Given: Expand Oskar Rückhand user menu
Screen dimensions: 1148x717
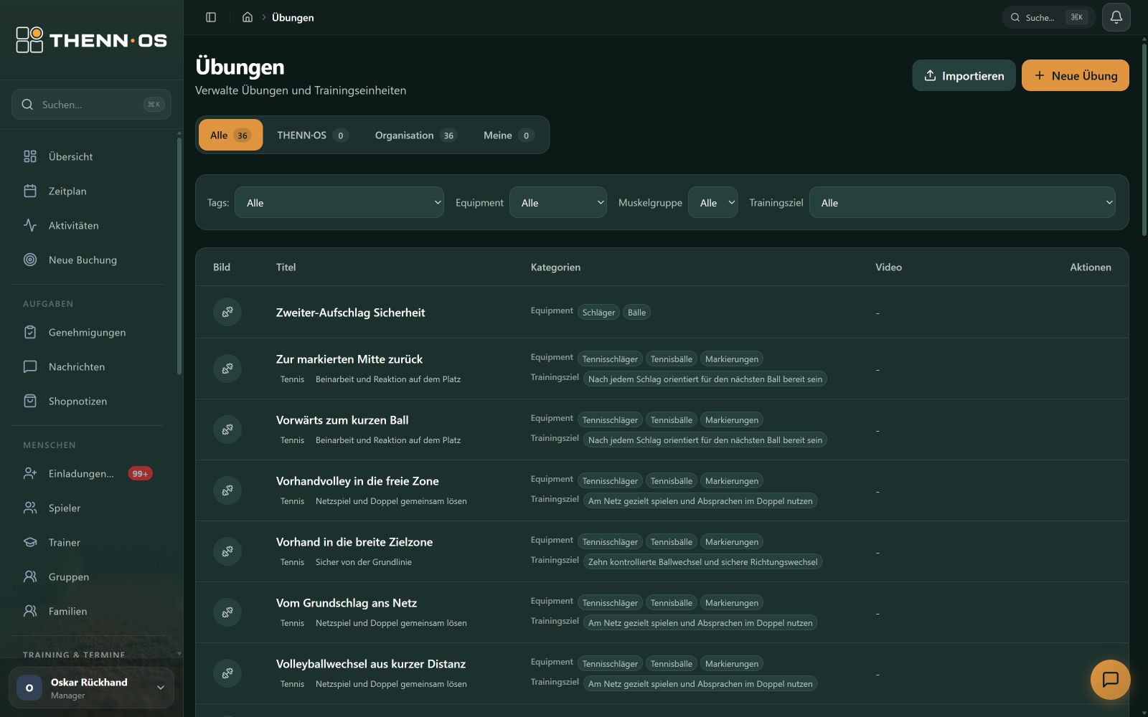Looking at the screenshot, I should click(91, 688).
